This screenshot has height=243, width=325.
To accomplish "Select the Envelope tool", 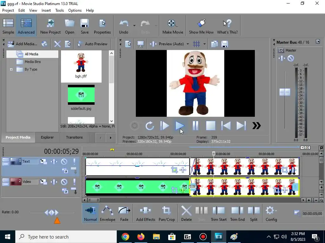I will [x=108, y=214].
